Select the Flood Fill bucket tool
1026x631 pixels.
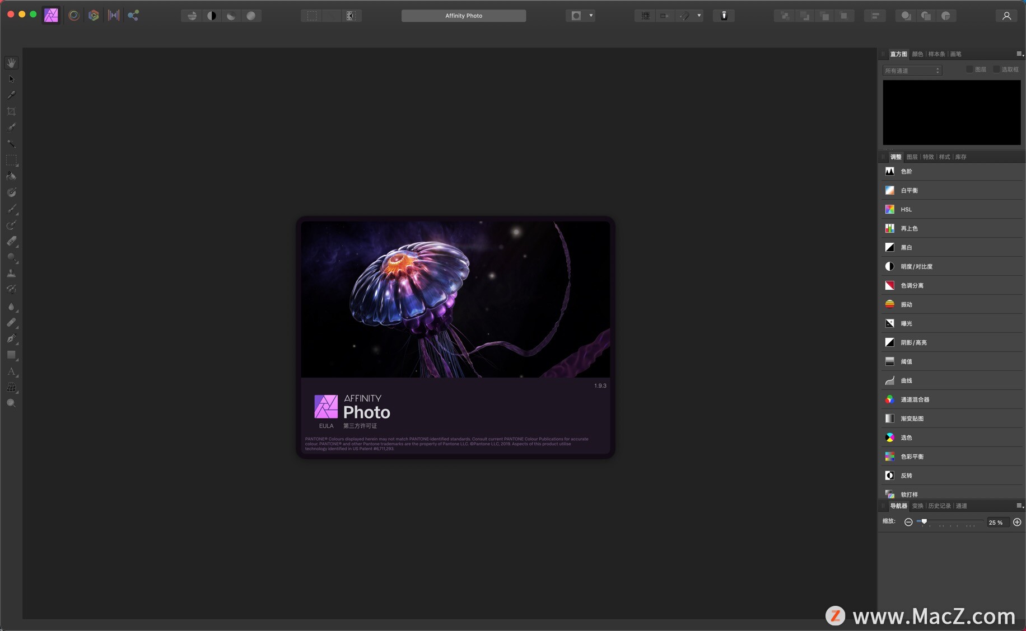click(x=11, y=176)
